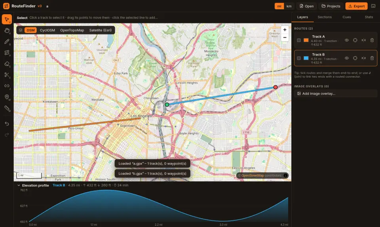Click the Open file button
380x227 pixels.
[306, 6]
